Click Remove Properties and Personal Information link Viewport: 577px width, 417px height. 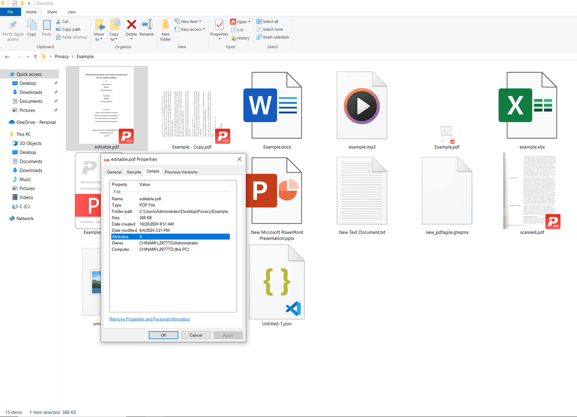click(149, 319)
